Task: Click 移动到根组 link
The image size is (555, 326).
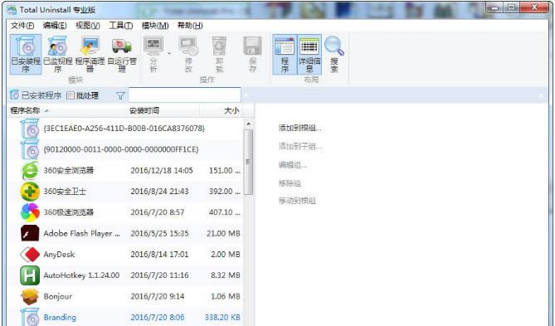Action: (x=297, y=201)
